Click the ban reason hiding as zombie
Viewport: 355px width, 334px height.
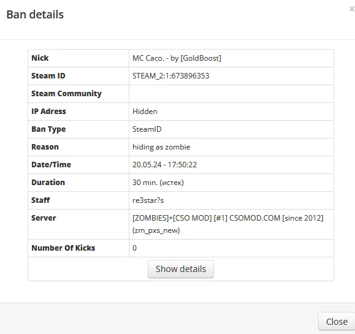[x=161, y=147]
